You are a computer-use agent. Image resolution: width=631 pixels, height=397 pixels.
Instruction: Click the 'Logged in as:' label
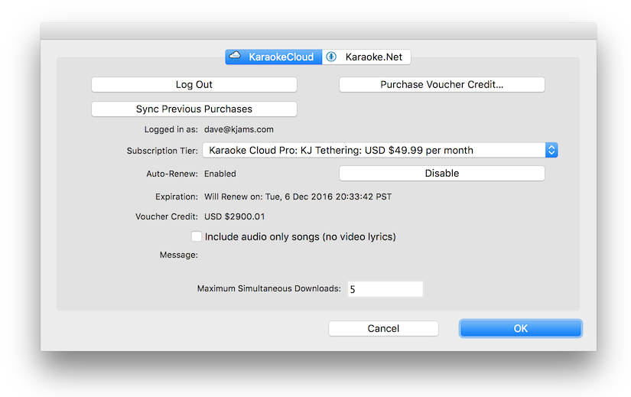point(171,129)
